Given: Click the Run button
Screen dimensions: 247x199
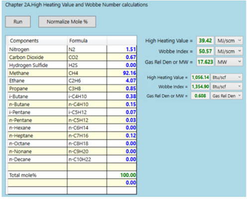Looking at the screenshot, I should click(x=18, y=22).
